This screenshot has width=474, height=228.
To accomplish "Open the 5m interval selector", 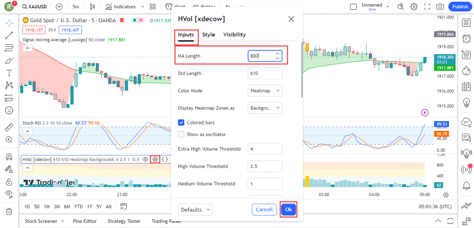I will click(76, 6).
